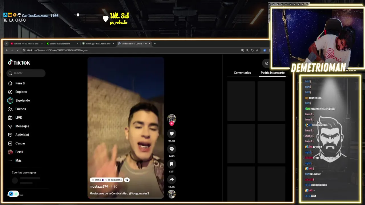Open the tab search dropdown arrow
Image resolution: width=365 pixels, height=205 pixels.
(x=6, y=44)
